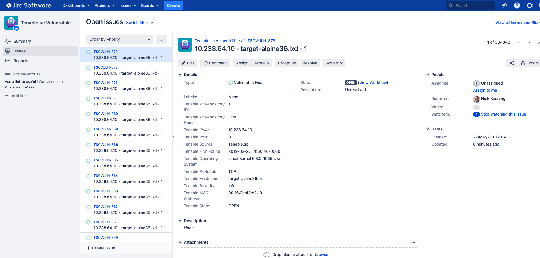Click the Resolve button
The height and width of the screenshot is (258, 540).
point(310,63)
